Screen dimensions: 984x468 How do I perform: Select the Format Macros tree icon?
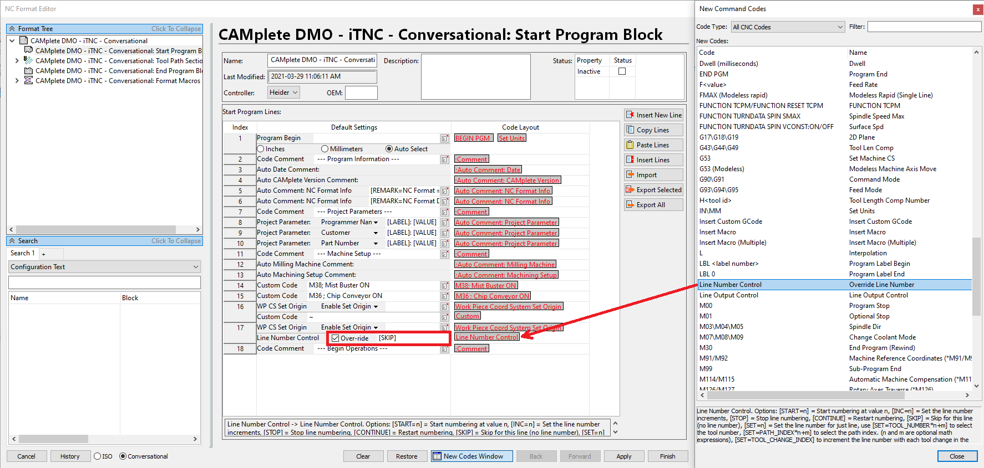28,80
